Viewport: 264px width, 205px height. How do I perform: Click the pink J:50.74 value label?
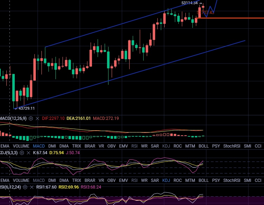pyautogui.click(x=73, y=153)
